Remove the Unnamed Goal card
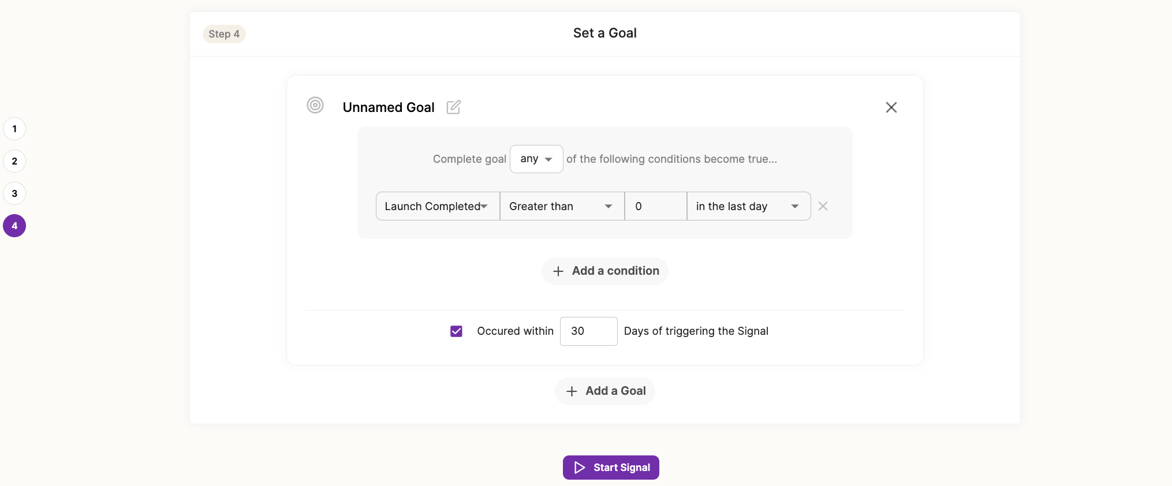This screenshot has width=1172, height=486. (x=891, y=107)
